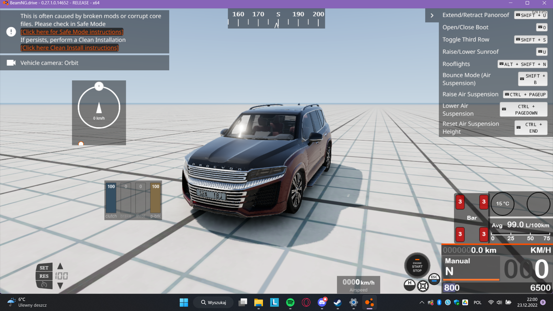
Task: Show hidden system tray icons
Action: [x=422, y=302]
